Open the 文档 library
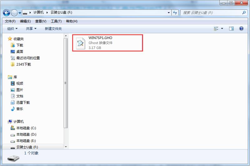250x166 pixels. coord(20,96)
